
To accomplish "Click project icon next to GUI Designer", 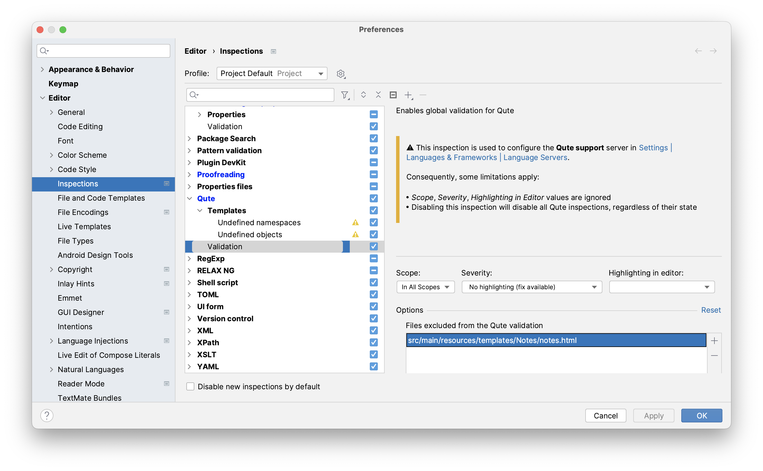I will point(167,312).
